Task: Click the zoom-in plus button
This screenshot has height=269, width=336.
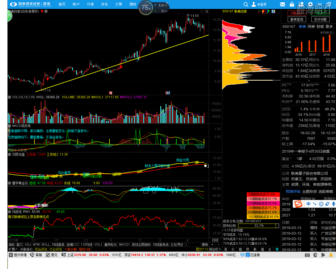Action: pyautogui.click(x=212, y=245)
